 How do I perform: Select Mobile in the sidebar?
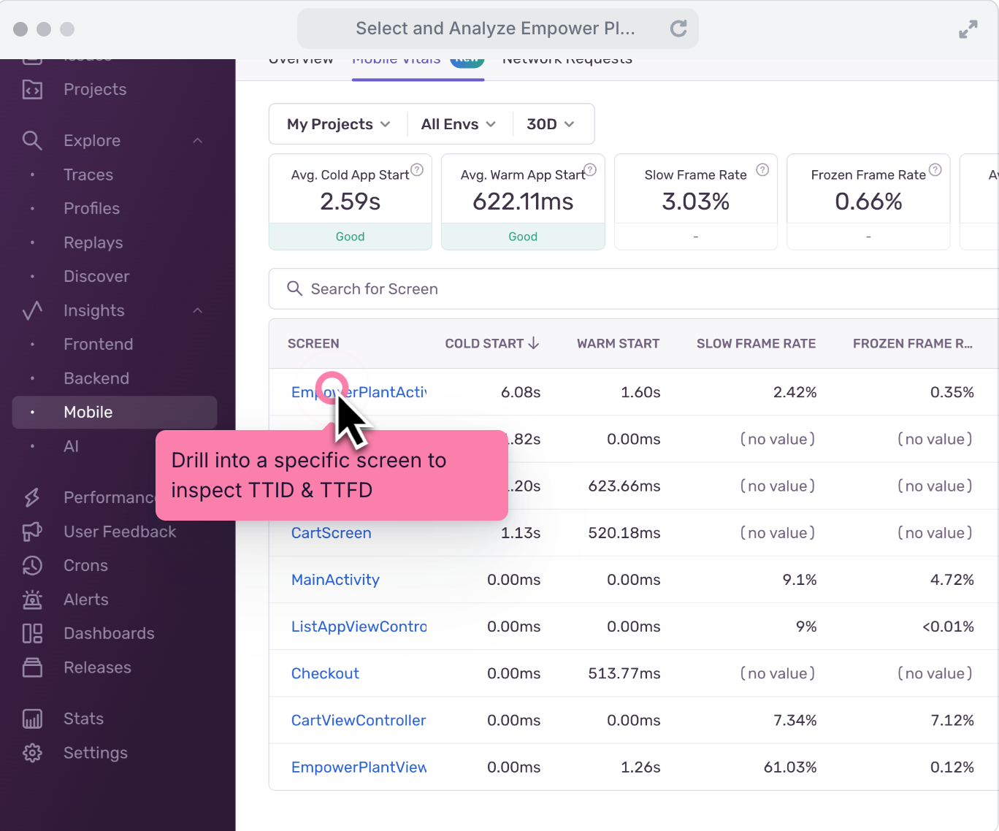coord(88,412)
